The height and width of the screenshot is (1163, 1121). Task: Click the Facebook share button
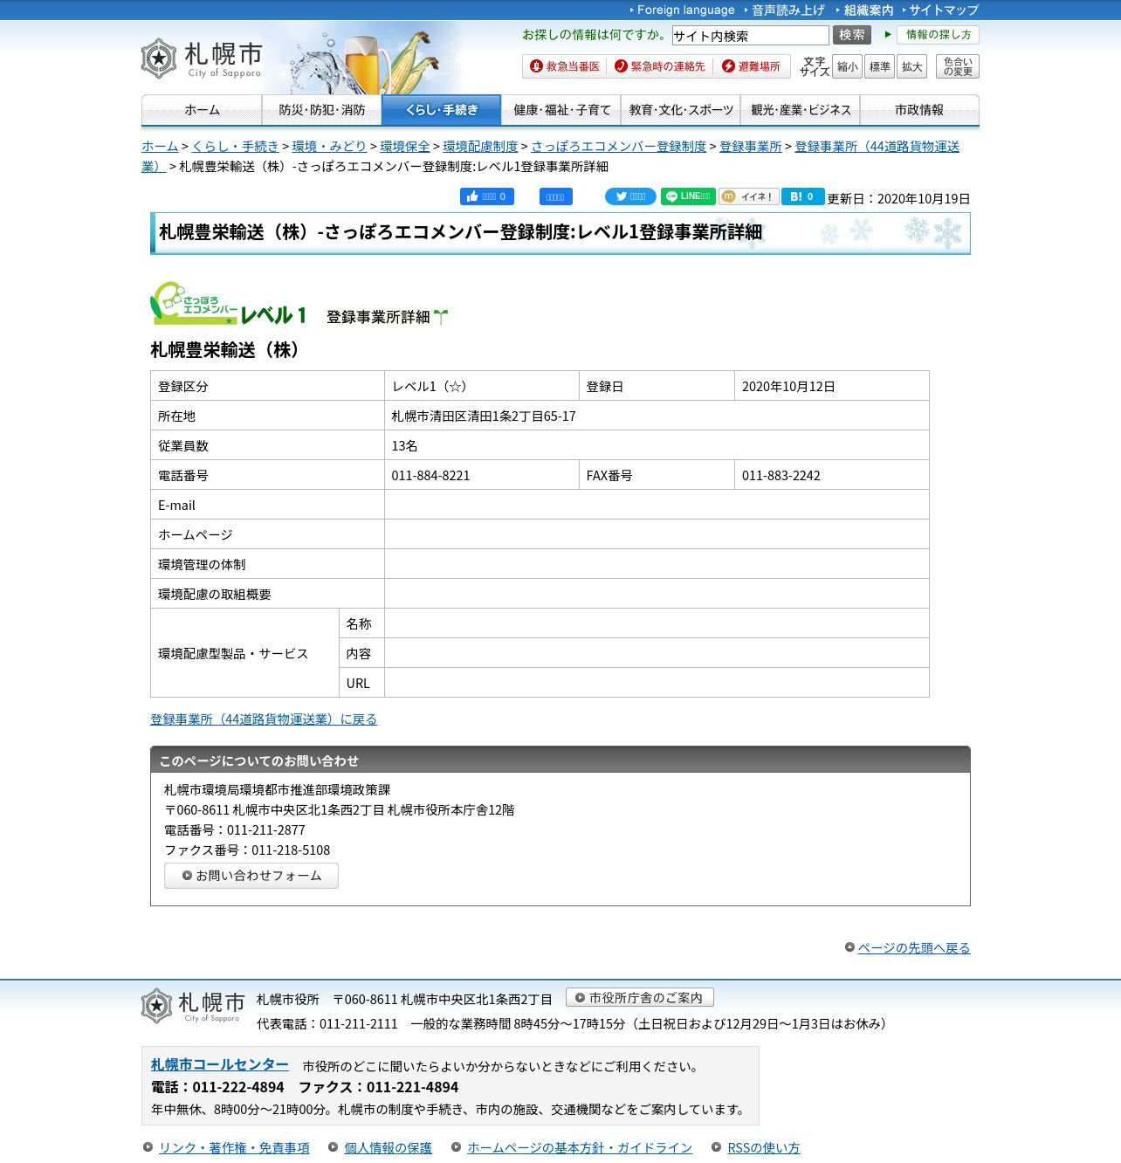[x=556, y=196]
